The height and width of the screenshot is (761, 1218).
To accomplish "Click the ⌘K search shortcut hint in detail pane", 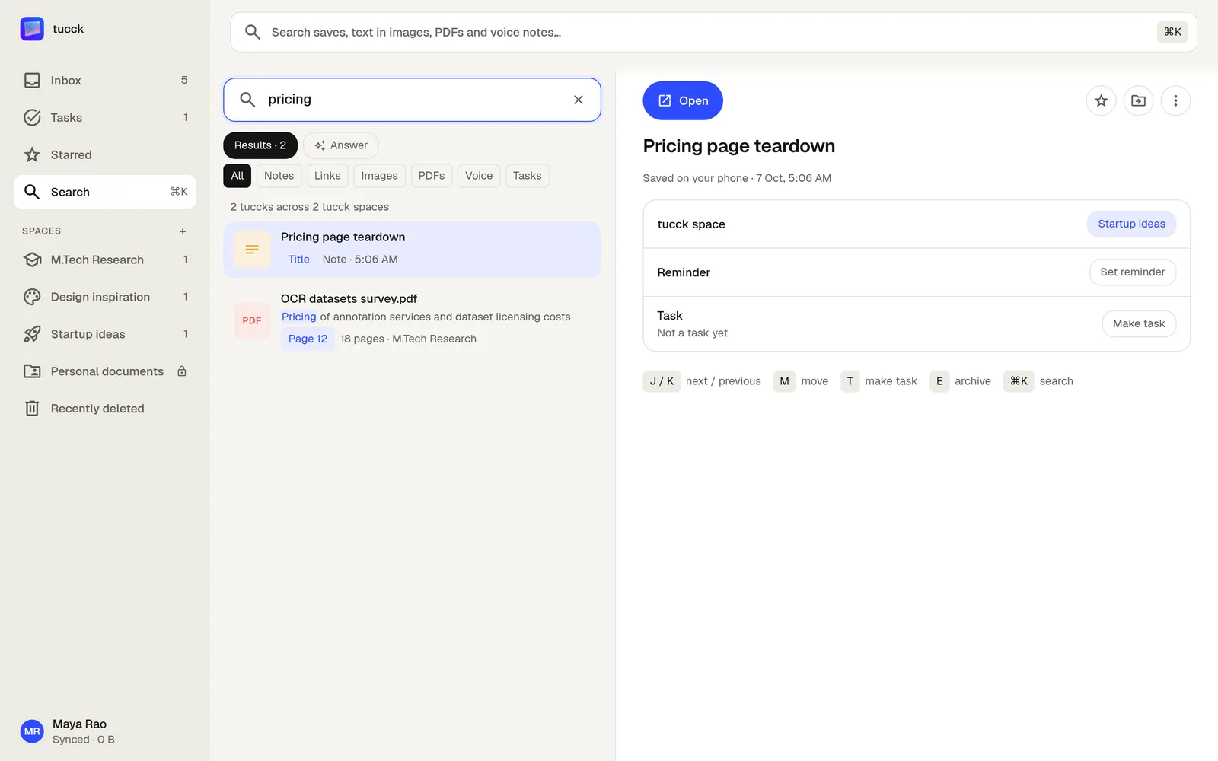I will 1019,381.
